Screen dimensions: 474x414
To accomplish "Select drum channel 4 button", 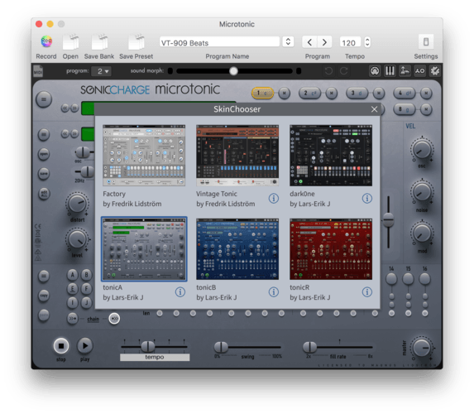I will point(405,94).
